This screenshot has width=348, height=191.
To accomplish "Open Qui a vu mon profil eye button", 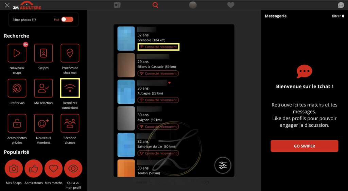I will 73,169.
